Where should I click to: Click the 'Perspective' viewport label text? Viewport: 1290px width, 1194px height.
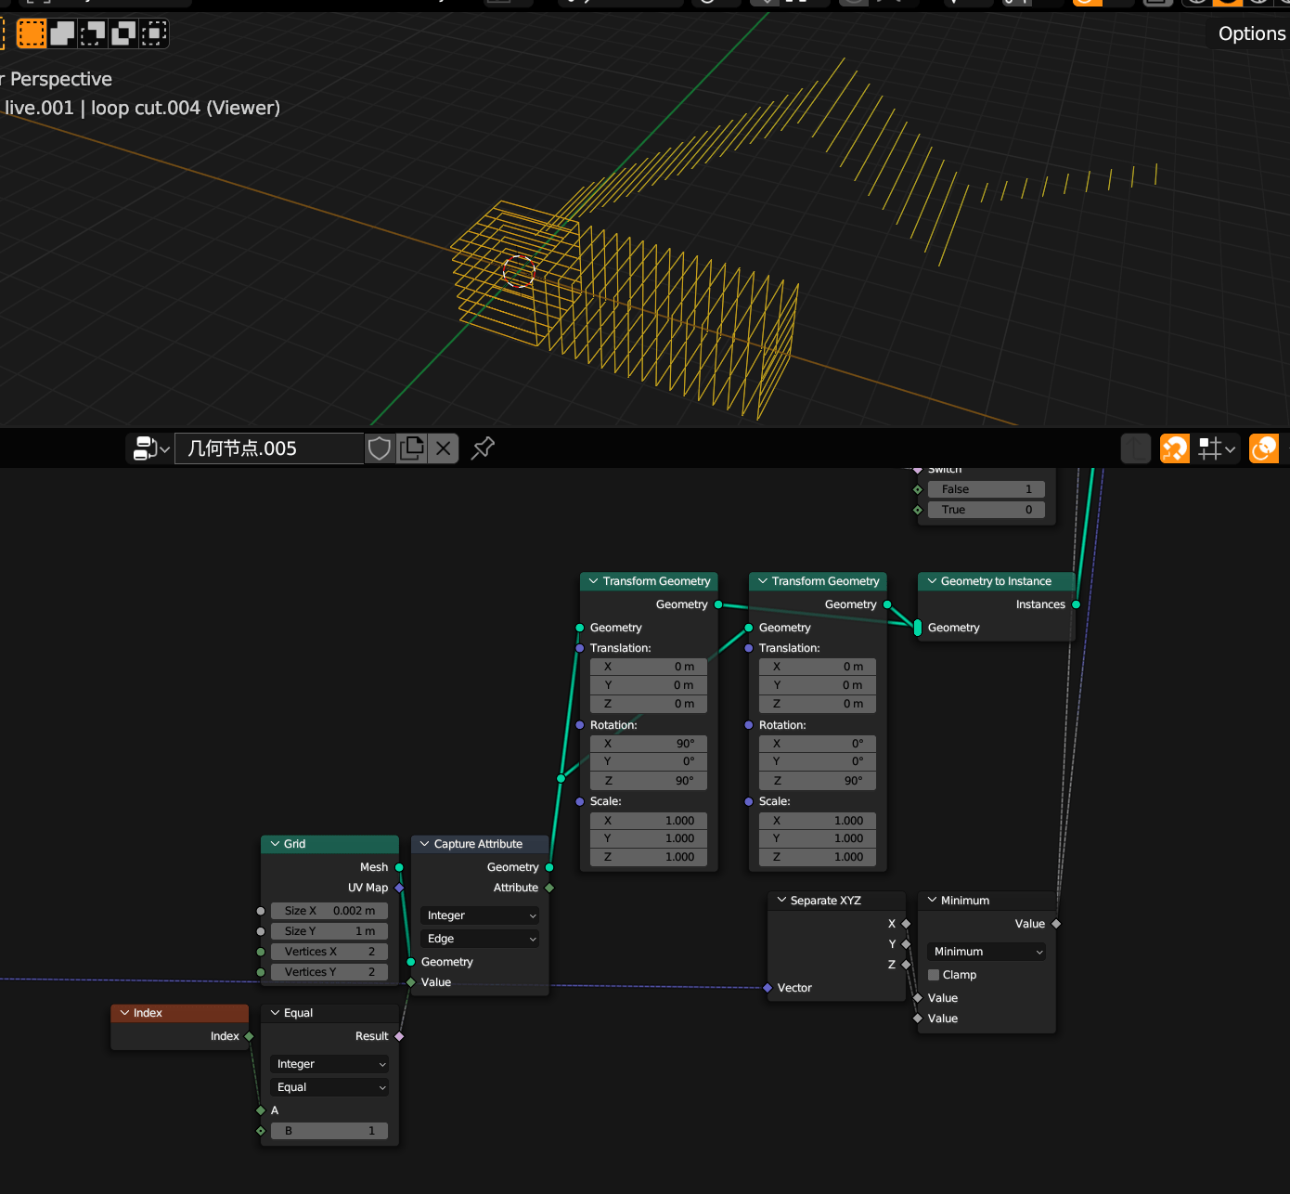61,79
